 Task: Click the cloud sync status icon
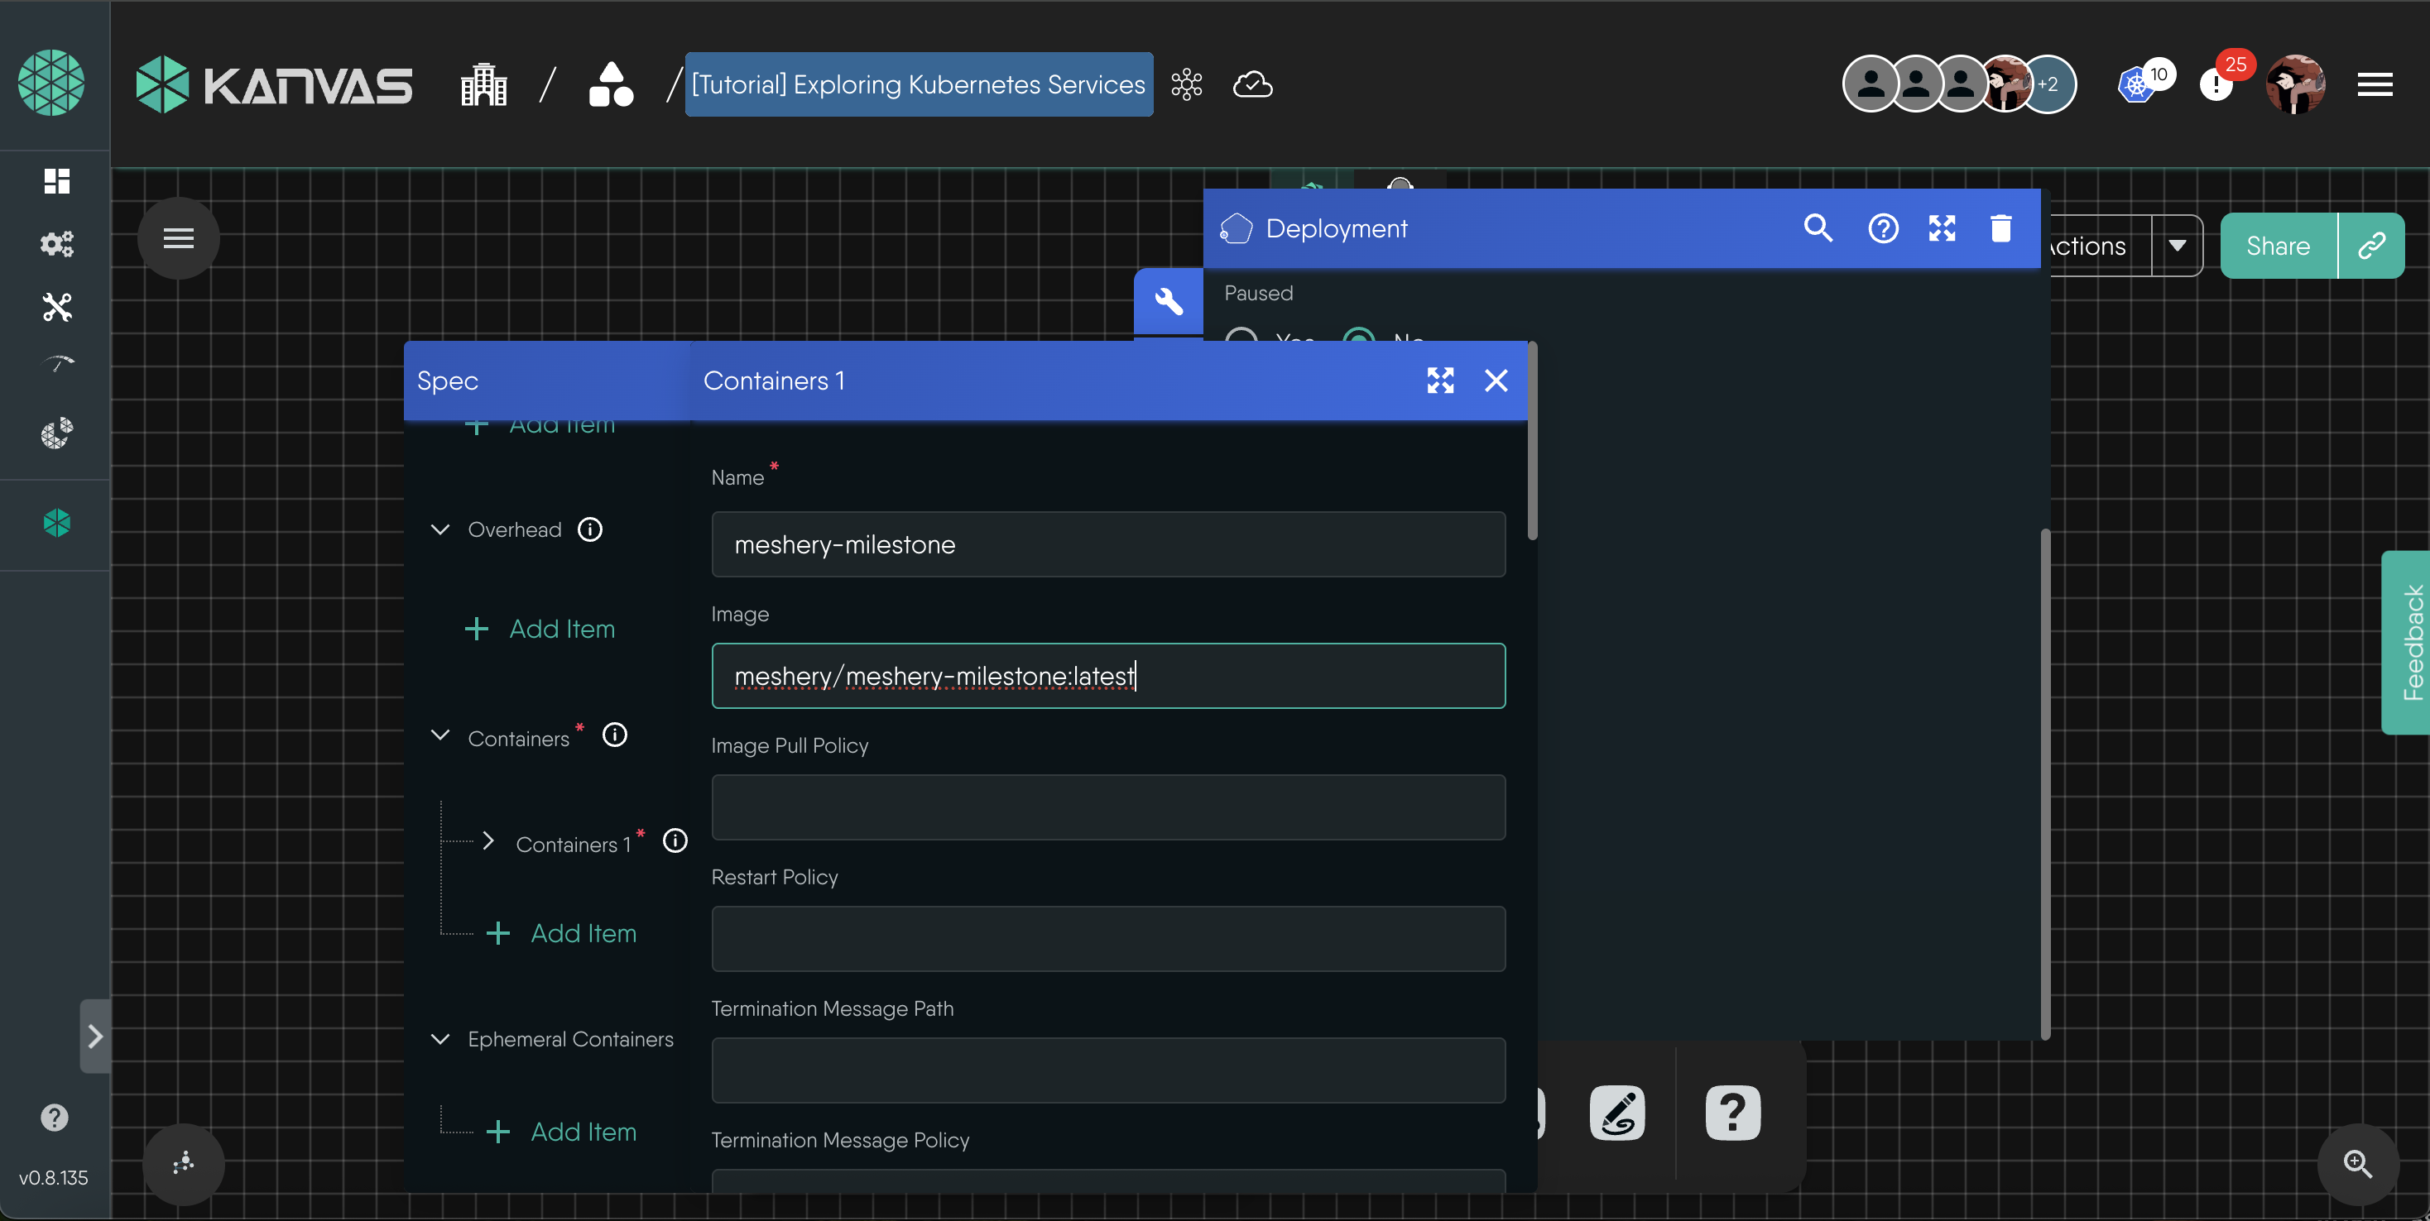coord(1253,85)
